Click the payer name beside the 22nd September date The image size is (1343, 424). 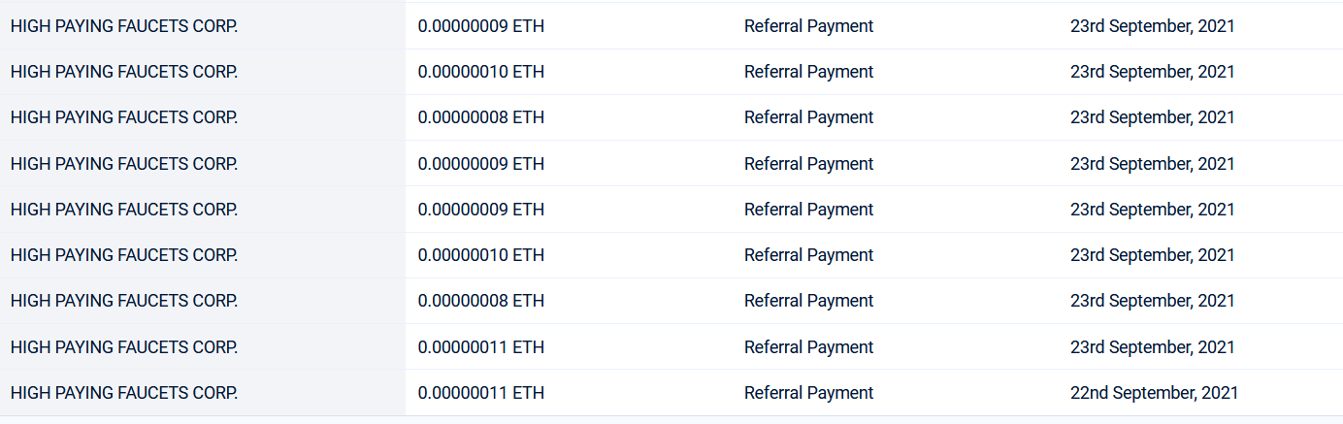[124, 393]
